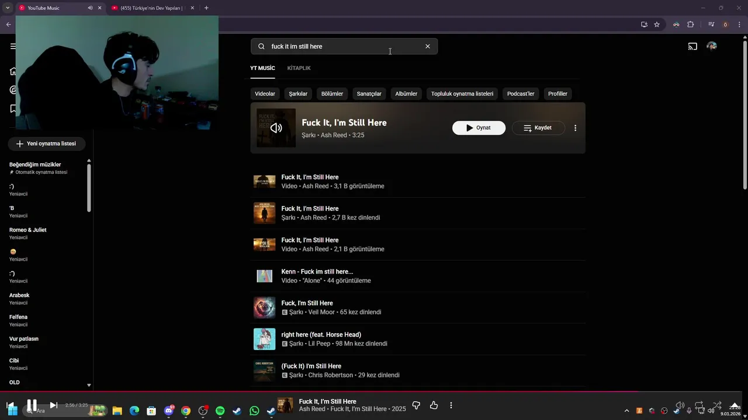The image size is (748, 420).
Task: Toggle shuffle in the player bar
Action: (x=717, y=405)
